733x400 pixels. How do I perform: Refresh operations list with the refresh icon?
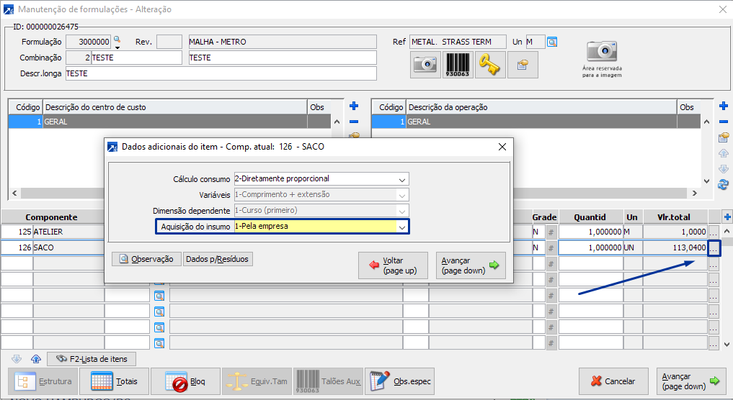click(x=724, y=184)
